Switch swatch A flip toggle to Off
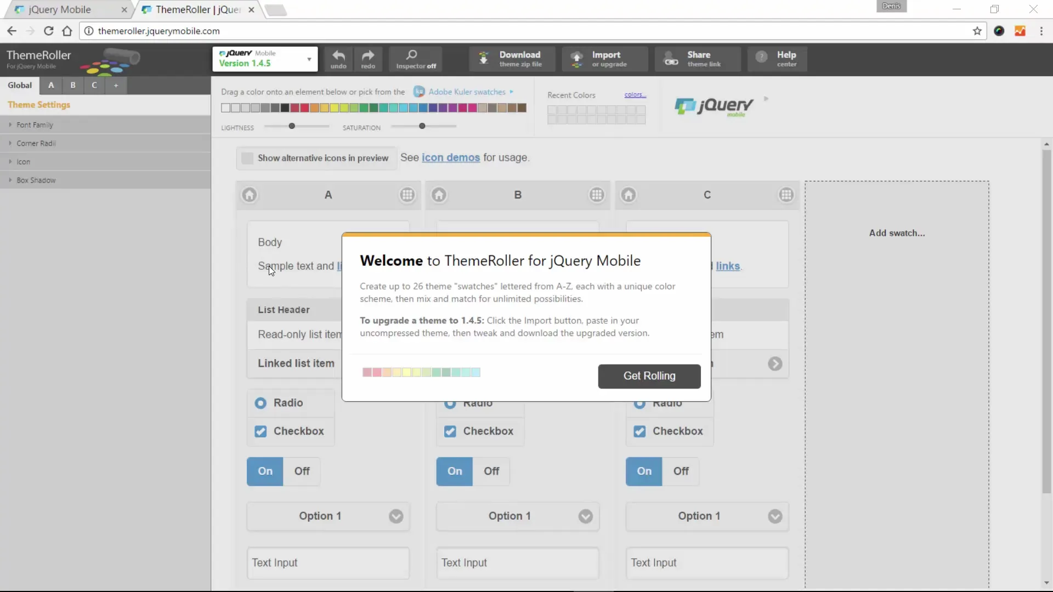The image size is (1053, 592). tap(302, 471)
